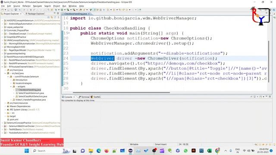
Task: Select the locatorstratagies package
Action: pyautogui.click(x=24, y=83)
